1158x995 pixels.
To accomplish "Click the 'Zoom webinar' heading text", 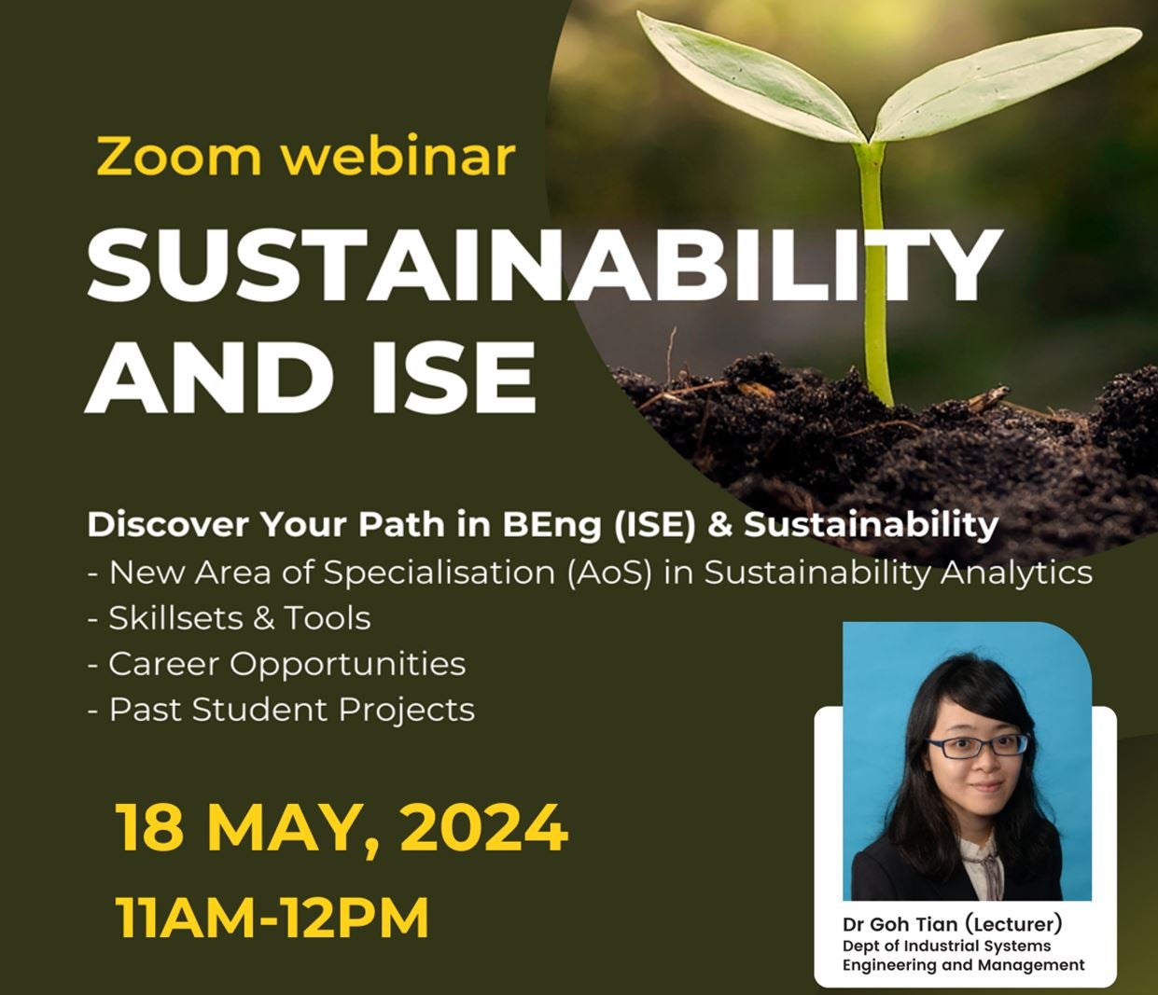I will point(305,156).
